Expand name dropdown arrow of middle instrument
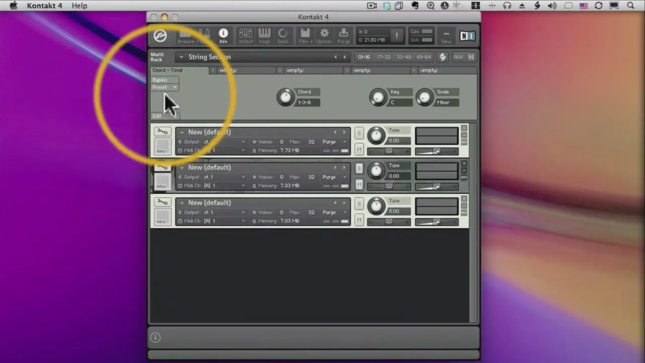645x363 pixels. [x=181, y=167]
